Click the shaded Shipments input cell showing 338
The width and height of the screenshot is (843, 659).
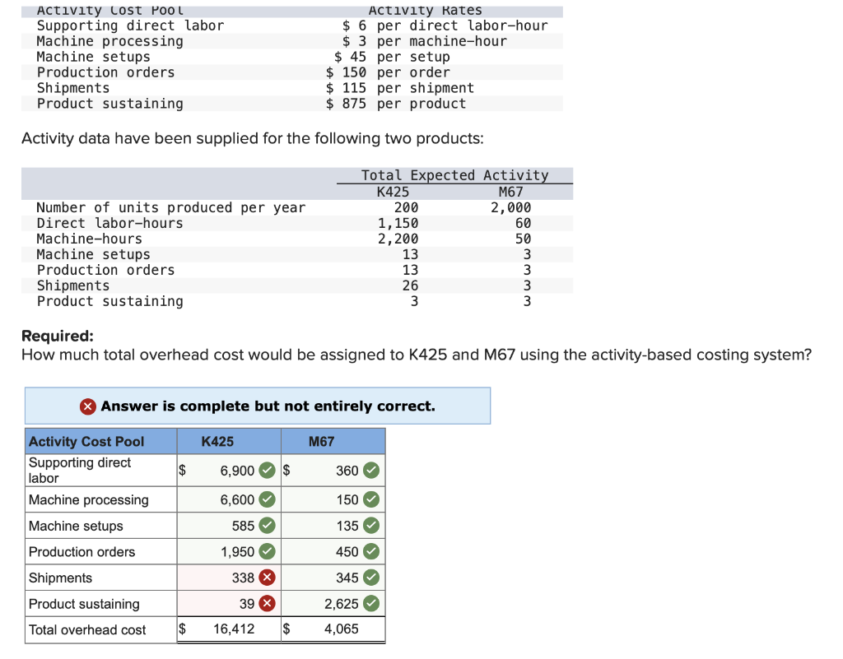click(x=245, y=578)
